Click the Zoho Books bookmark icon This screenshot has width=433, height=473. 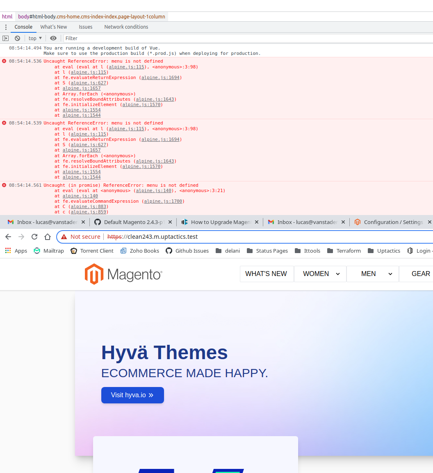(123, 251)
